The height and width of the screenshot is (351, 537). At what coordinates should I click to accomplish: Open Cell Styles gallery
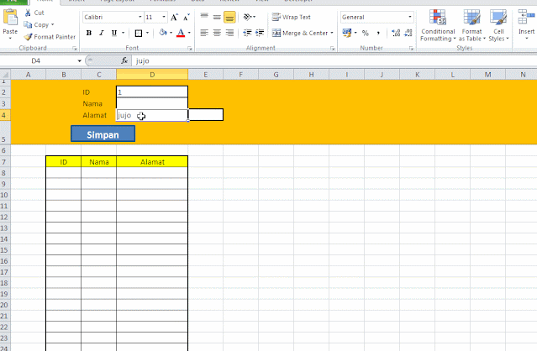click(x=498, y=26)
